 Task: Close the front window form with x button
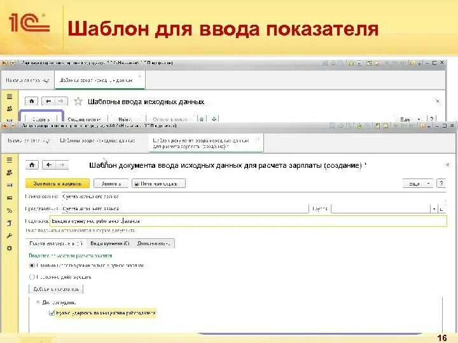pyautogui.click(x=447, y=165)
